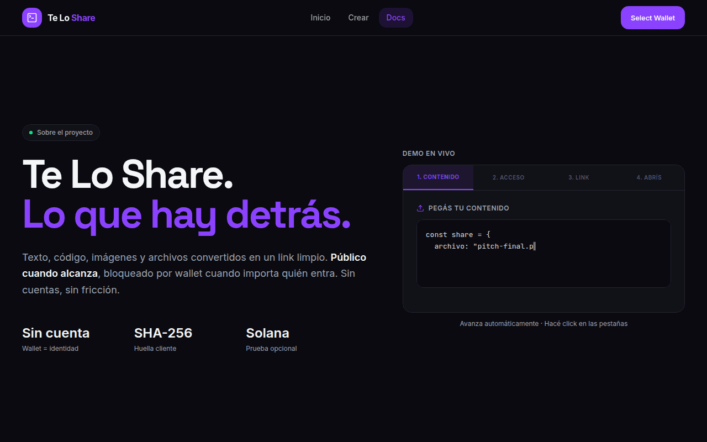707x442 pixels.
Task: Click the Sin cuenta stat
Action: coord(56,333)
